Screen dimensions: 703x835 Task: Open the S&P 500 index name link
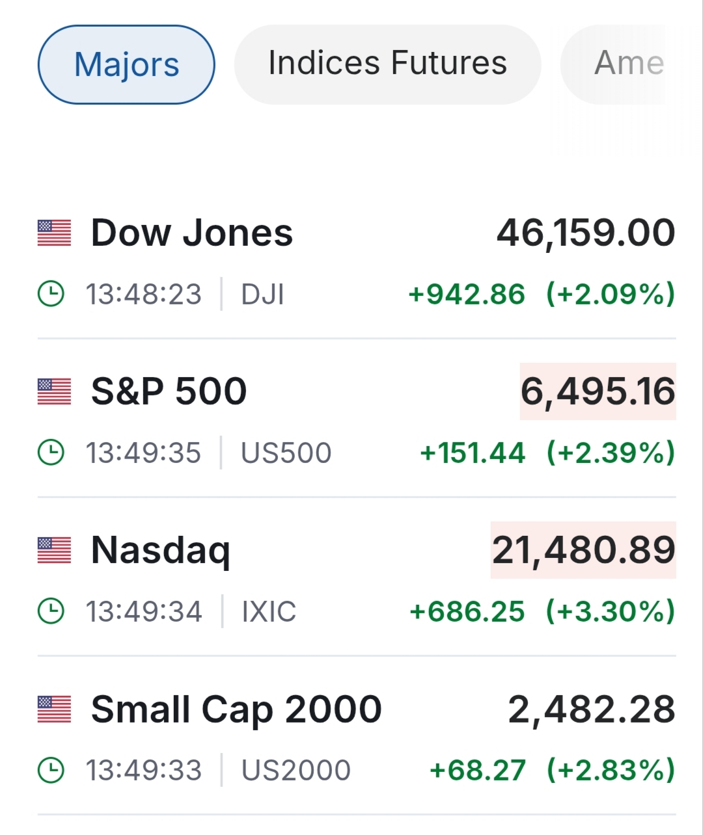coord(169,391)
